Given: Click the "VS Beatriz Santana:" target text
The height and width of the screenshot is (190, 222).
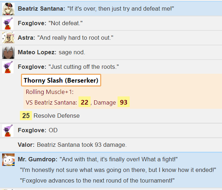Looking at the screenshot, I should point(51,102).
